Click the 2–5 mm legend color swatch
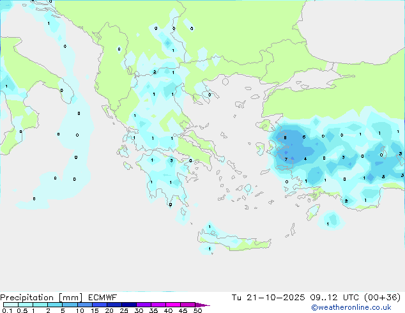Viewport: 405px width, 313px height. [x=55, y=305]
